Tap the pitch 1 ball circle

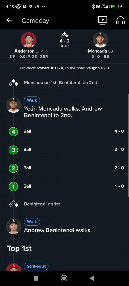[13, 186]
